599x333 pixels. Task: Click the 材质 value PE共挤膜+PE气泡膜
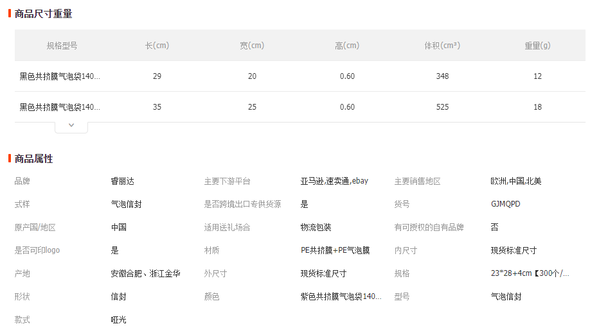(335, 250)
